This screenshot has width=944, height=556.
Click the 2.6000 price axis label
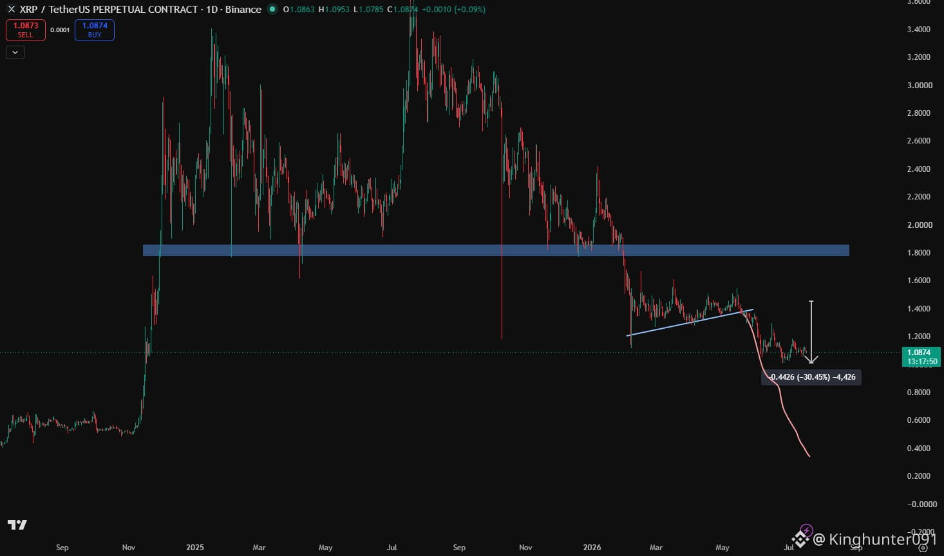919,141
